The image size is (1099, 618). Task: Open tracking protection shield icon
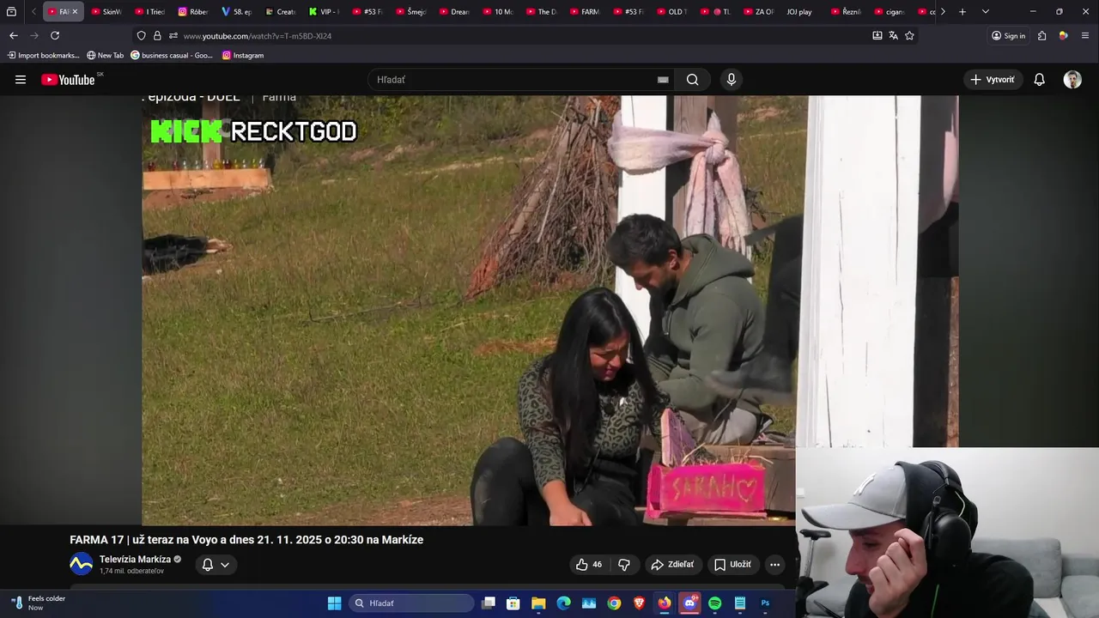click(x=141, y=35)
